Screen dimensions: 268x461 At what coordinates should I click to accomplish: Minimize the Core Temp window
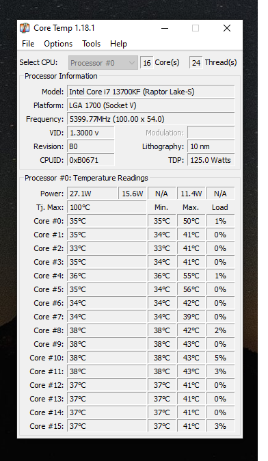click(165, 28)
